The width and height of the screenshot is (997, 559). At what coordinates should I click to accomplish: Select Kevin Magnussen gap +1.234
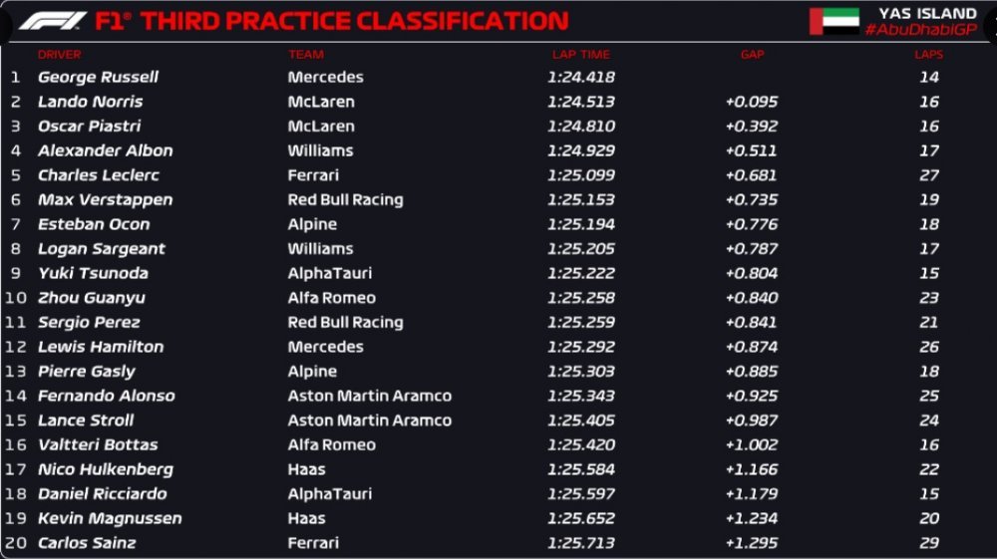[x=752, y=518]
